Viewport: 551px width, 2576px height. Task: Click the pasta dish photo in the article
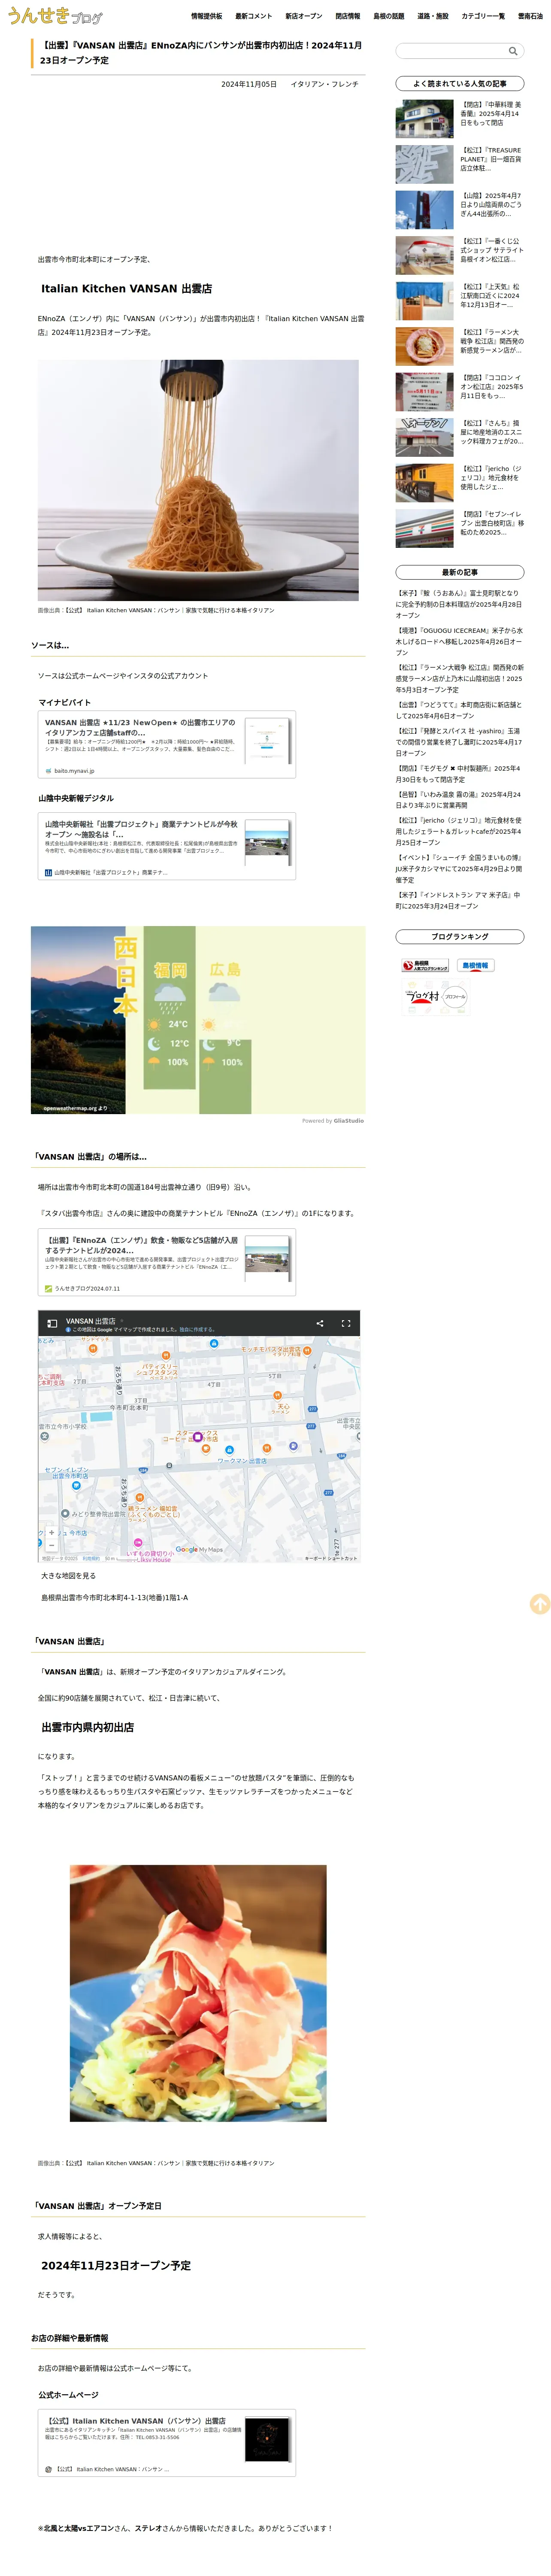pos(198,481)
